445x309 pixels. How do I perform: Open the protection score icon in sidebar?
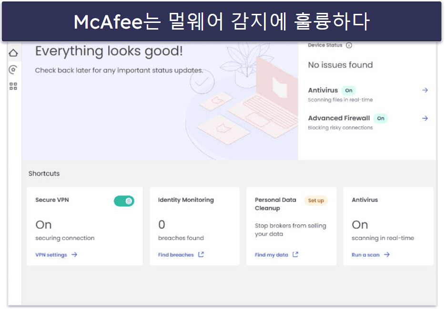(x=13, y=70)
